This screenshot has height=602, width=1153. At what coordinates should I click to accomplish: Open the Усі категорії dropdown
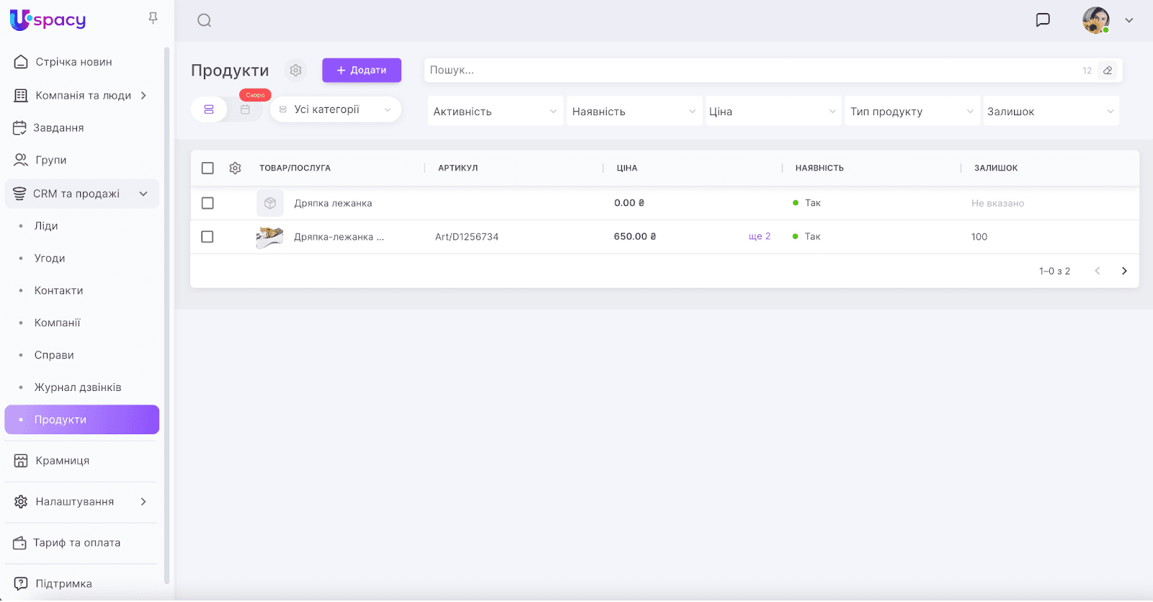336,109
